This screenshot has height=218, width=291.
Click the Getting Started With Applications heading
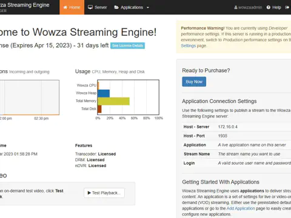tap(221, 182)
